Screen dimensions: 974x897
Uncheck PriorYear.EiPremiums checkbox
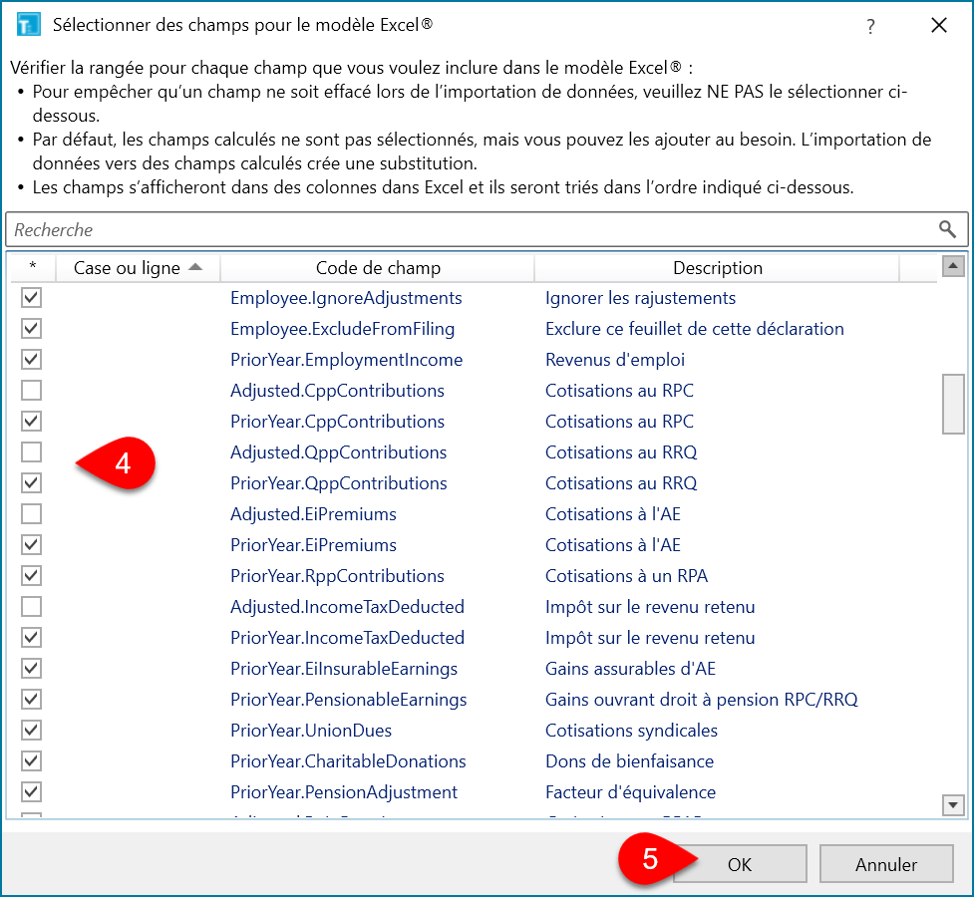coord(31,545)
